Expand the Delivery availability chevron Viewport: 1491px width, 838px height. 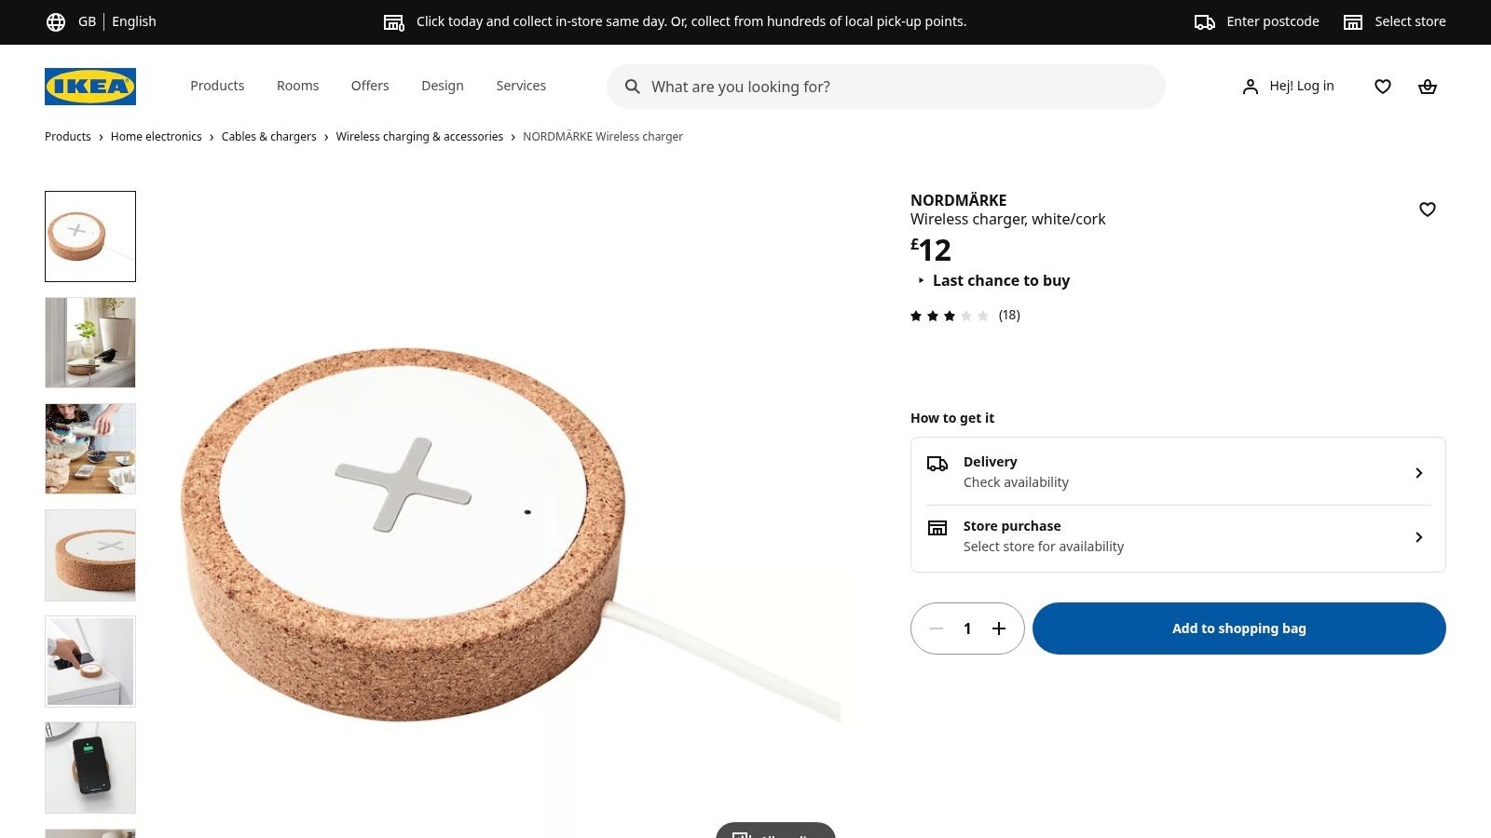coord(1418,472)
